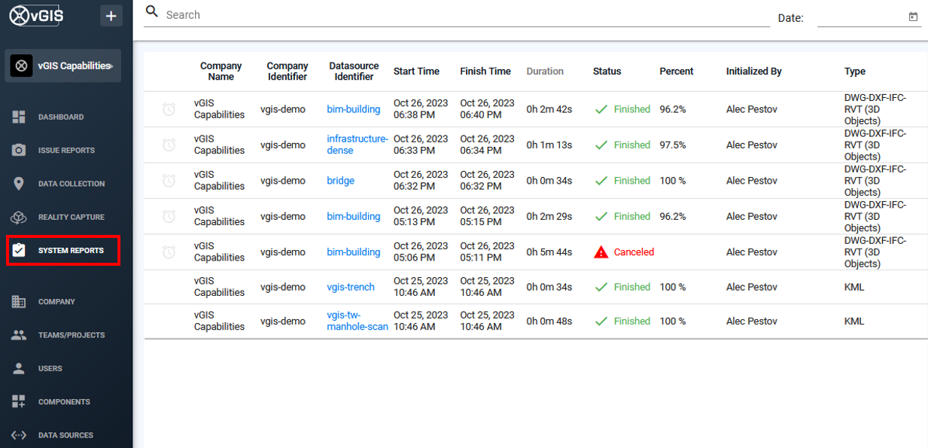Click the System Reports clipboard icon
The image size is (928, 448).
[19, 250]
